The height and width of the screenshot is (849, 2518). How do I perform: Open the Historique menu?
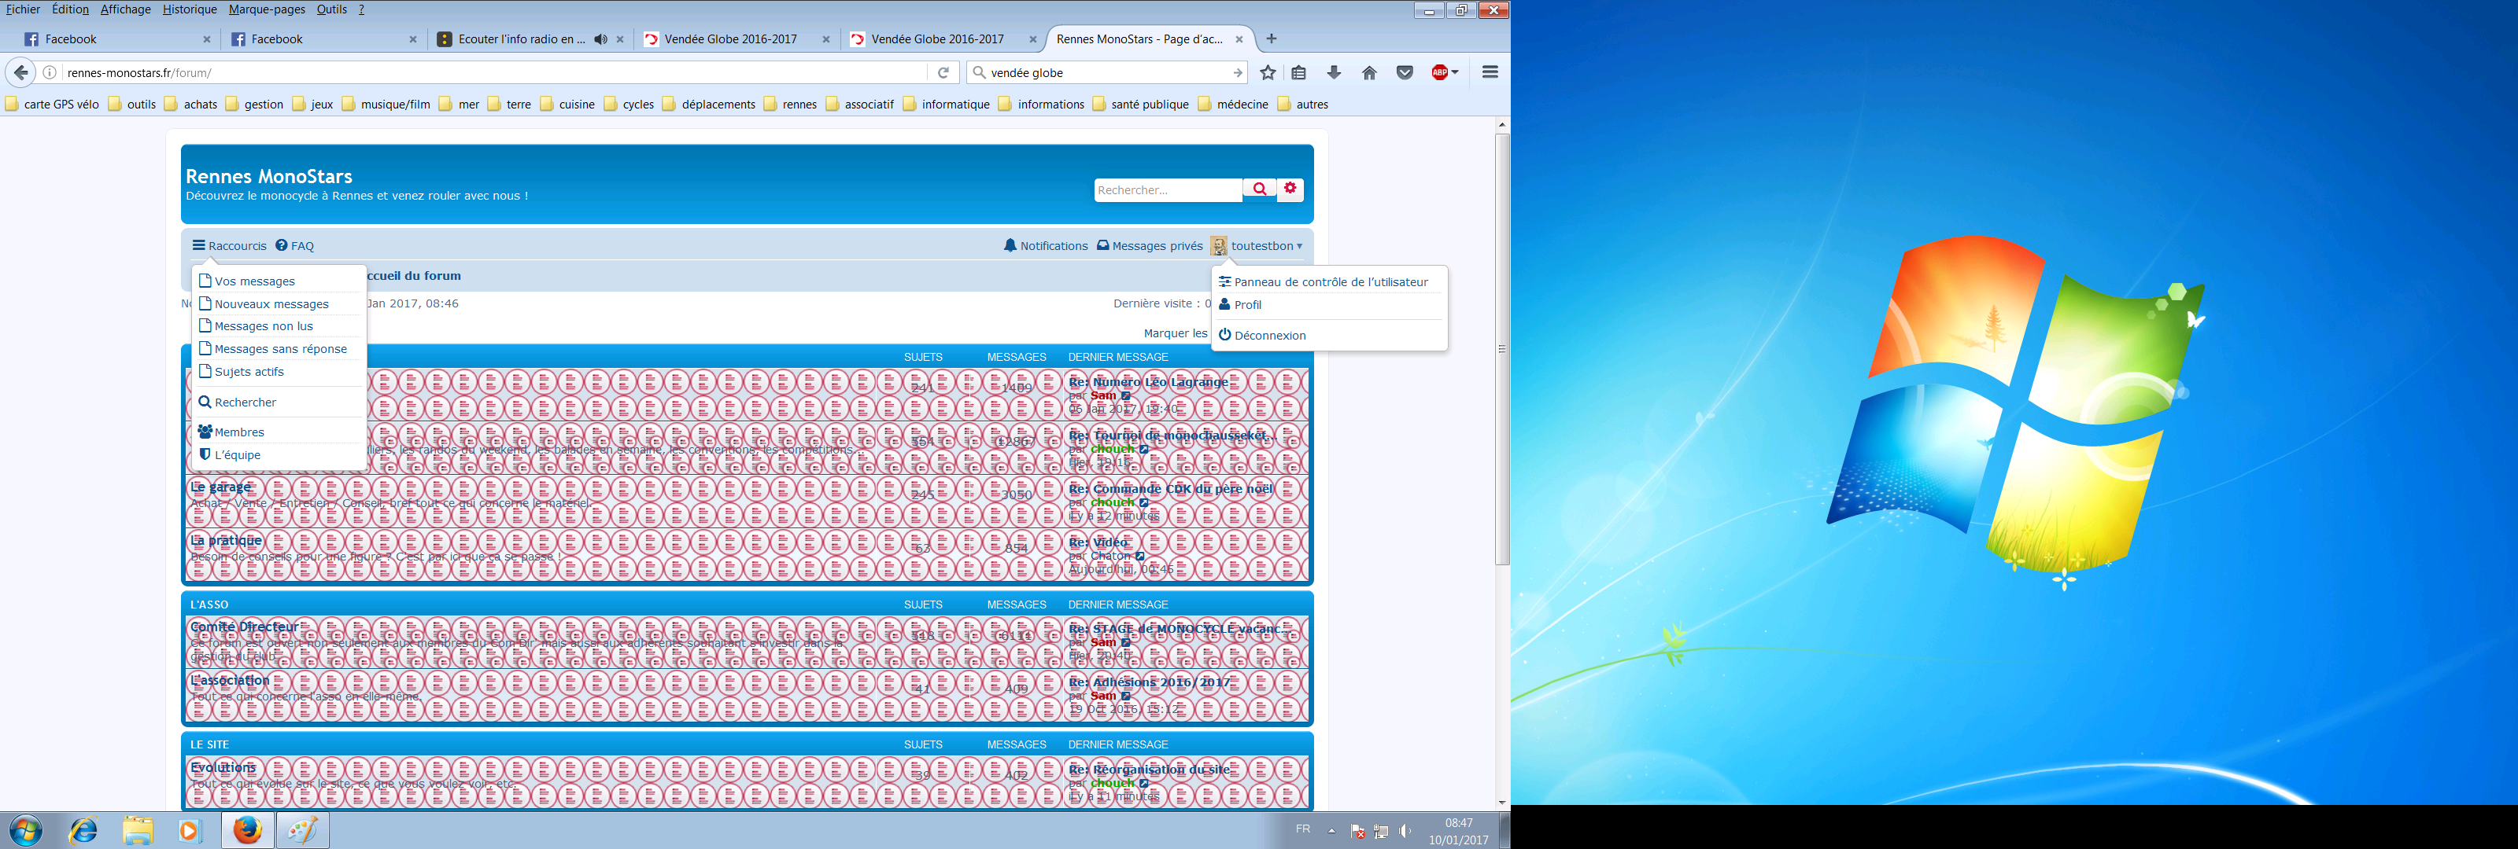tap(190, 9)
